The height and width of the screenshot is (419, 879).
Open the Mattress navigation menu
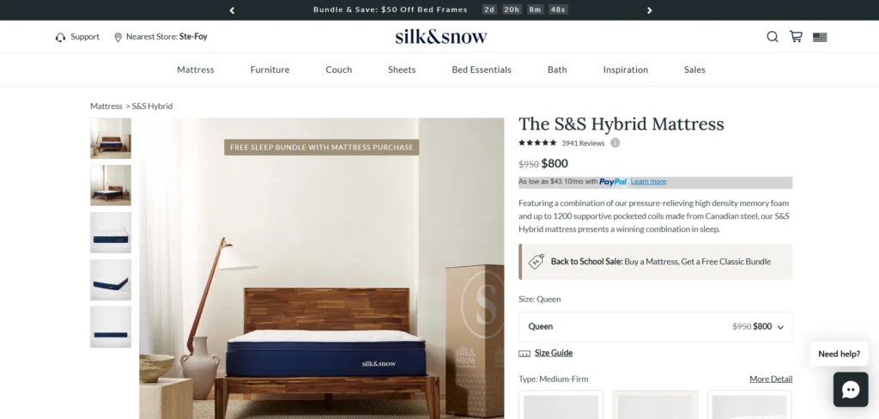(x=196, y=70)
